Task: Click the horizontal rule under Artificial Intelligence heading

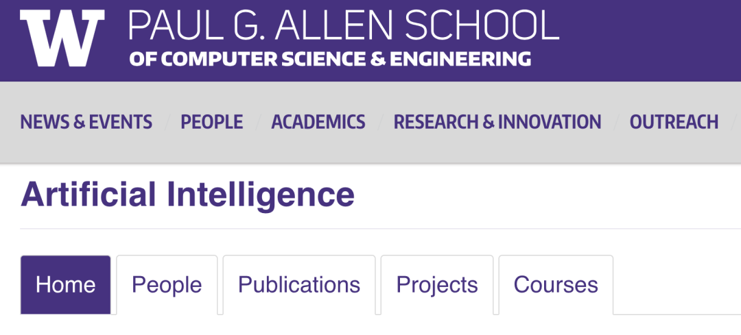Action: pyautogui.click(x=380, y=229)
